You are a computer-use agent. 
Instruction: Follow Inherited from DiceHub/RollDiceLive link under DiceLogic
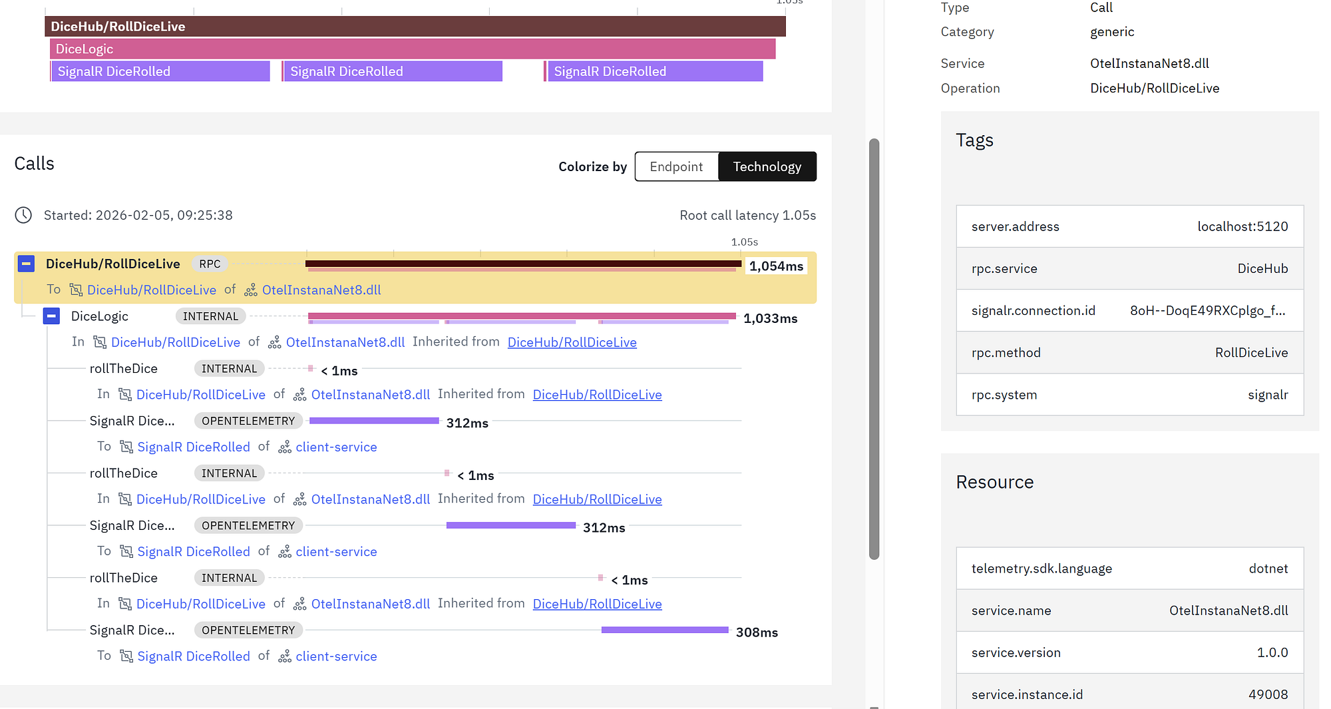point(572,342)
